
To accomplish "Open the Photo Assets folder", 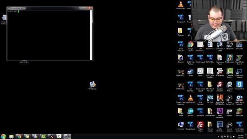I will coord(210,112).
